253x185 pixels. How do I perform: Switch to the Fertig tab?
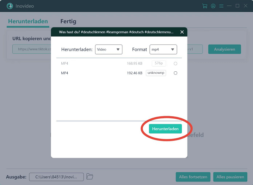pos(68,21)
